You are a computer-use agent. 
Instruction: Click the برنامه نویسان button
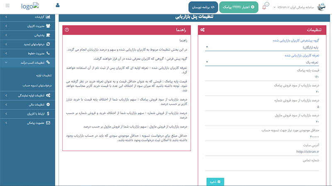pos(203,7)
